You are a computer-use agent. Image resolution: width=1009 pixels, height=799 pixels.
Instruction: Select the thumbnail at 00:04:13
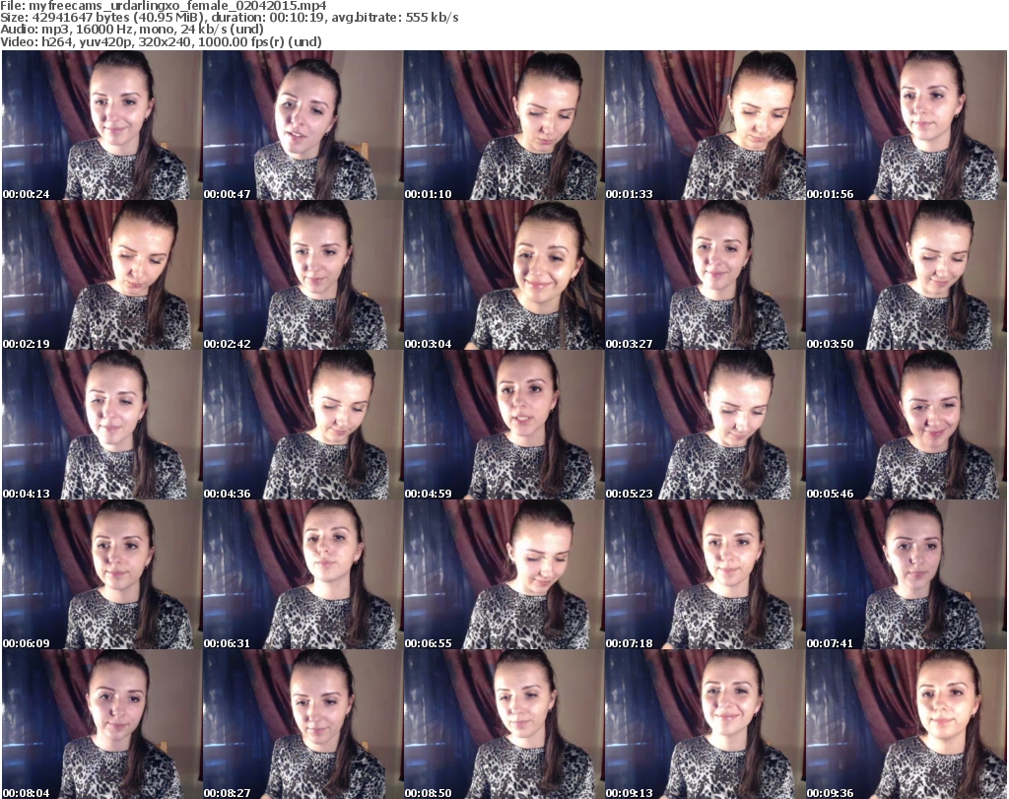pyautogui.click(x=101, y=425)
